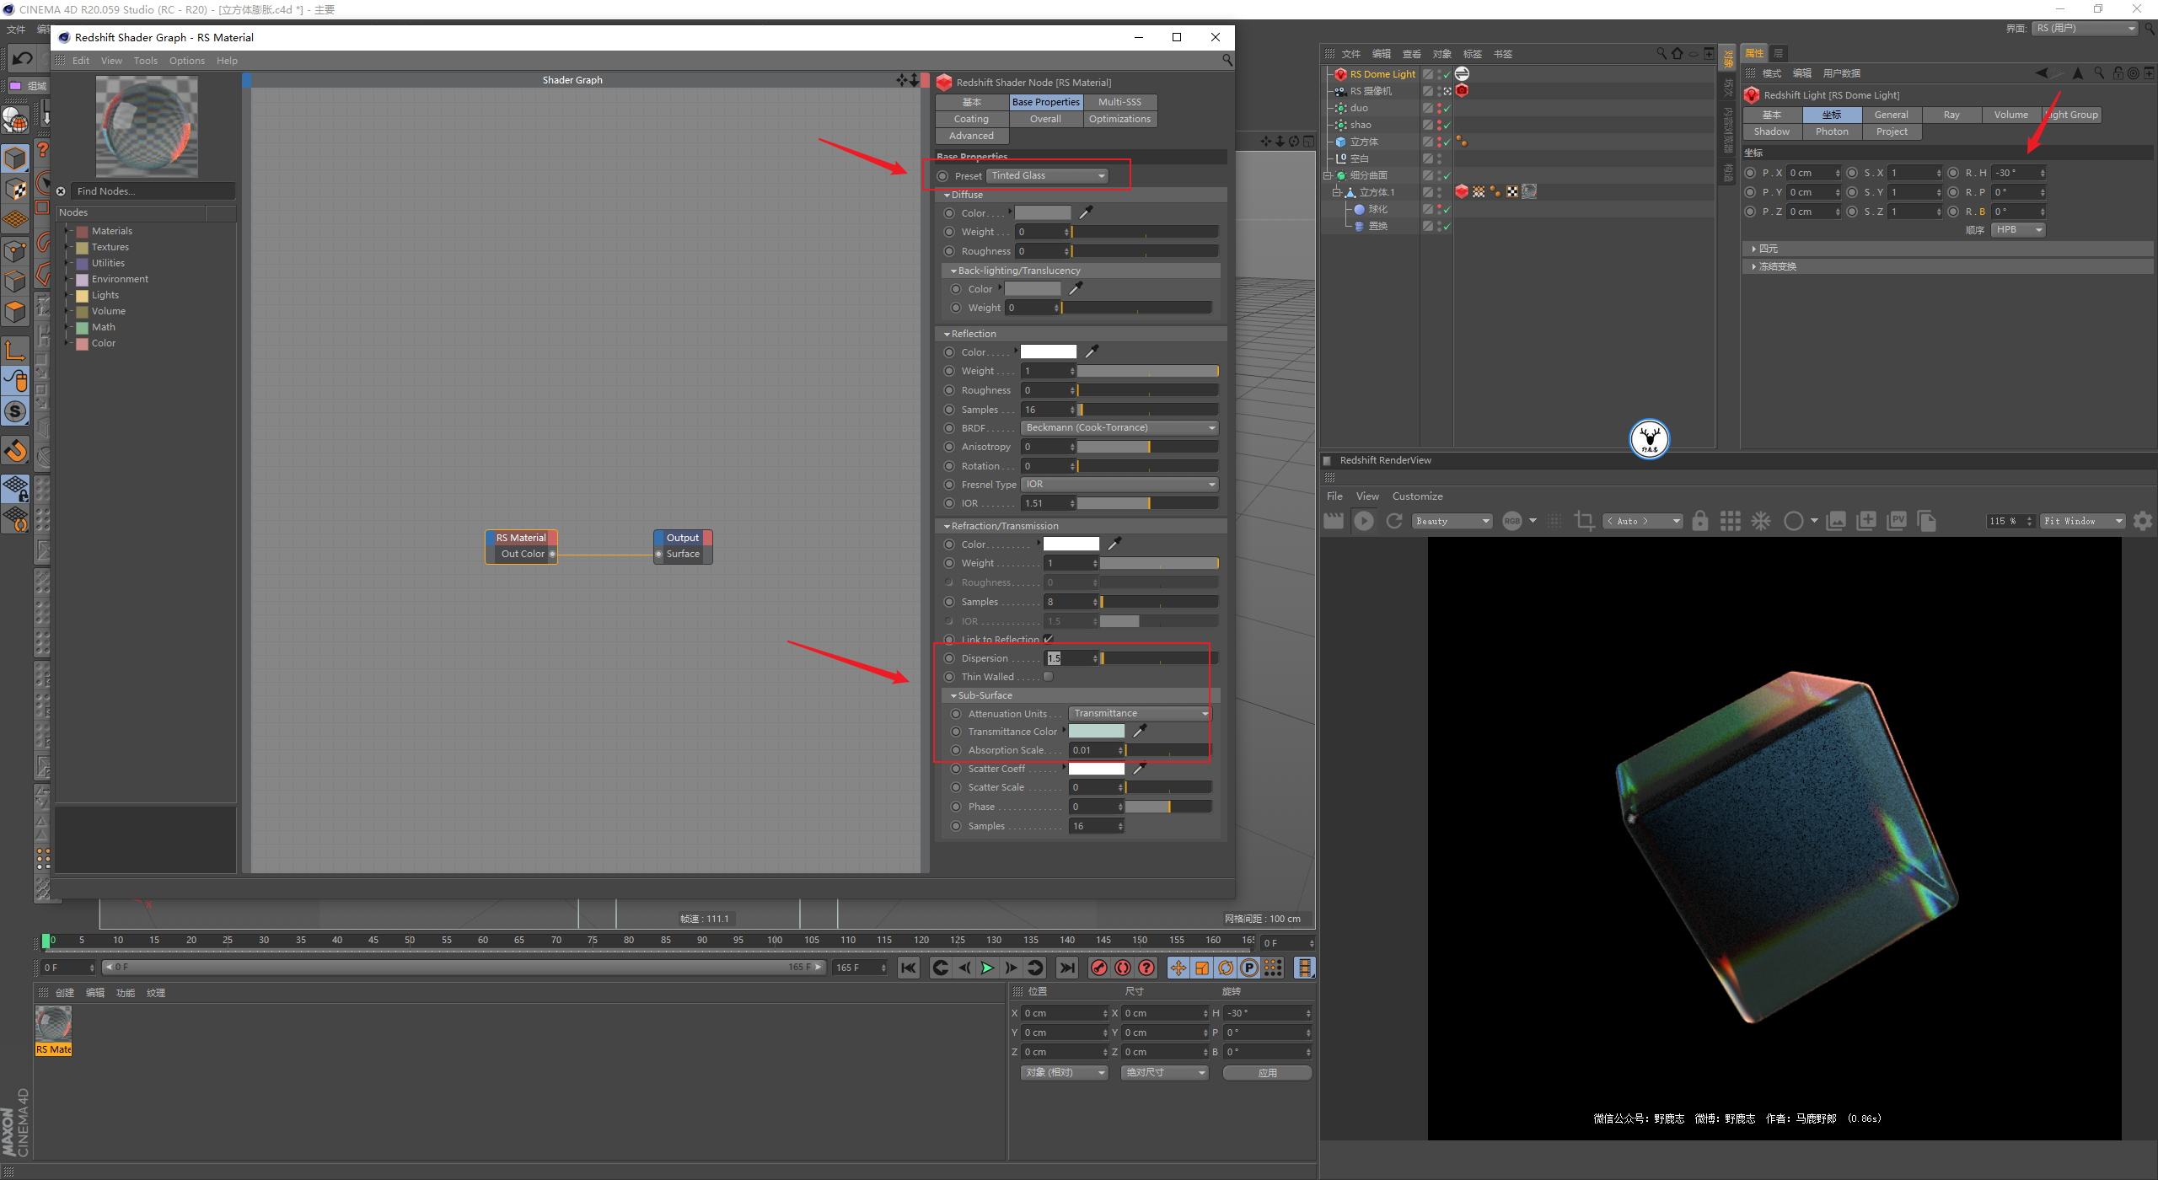Click the PV picture viewer icon in RenderView
Screen dimensions: 2158x1180
click(1897, 521)
